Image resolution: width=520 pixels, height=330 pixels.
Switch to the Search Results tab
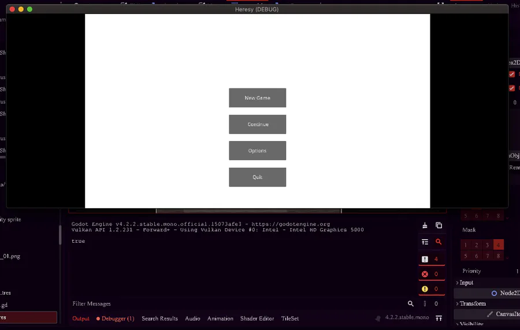pyautogui.click(x=159, y=318)
